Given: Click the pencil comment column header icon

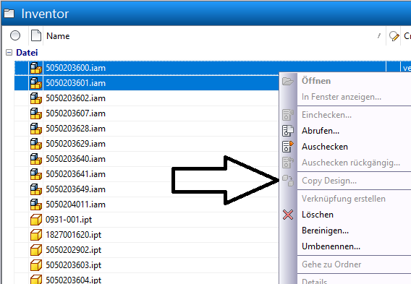Looking at the screenshot, I should tap(394, 36).
